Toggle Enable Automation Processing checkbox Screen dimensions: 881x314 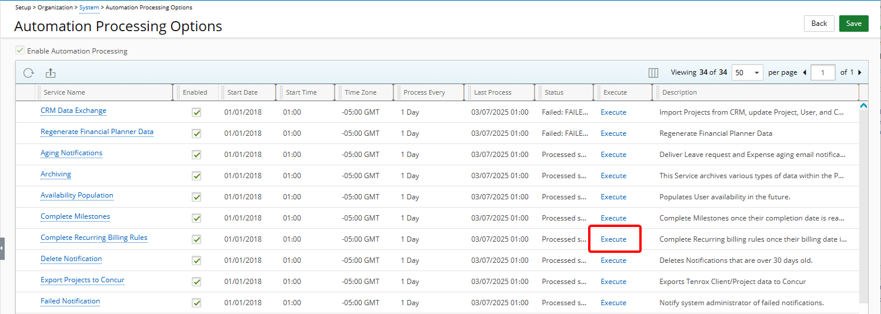[x=20, y=51]
